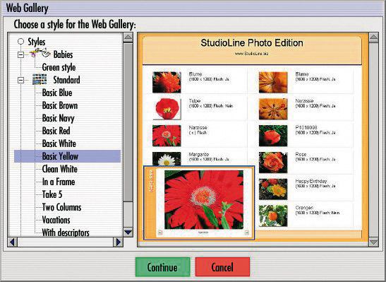Select the Clean White style
Viewport: 386px width, 282px height.
(59, 169)
